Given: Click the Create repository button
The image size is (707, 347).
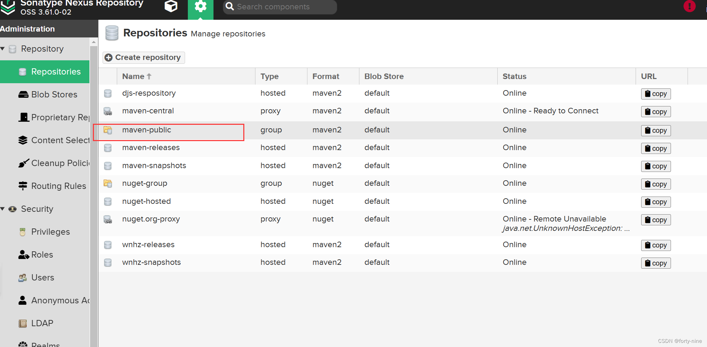Looking at the screenshot, I should [144, 58].
